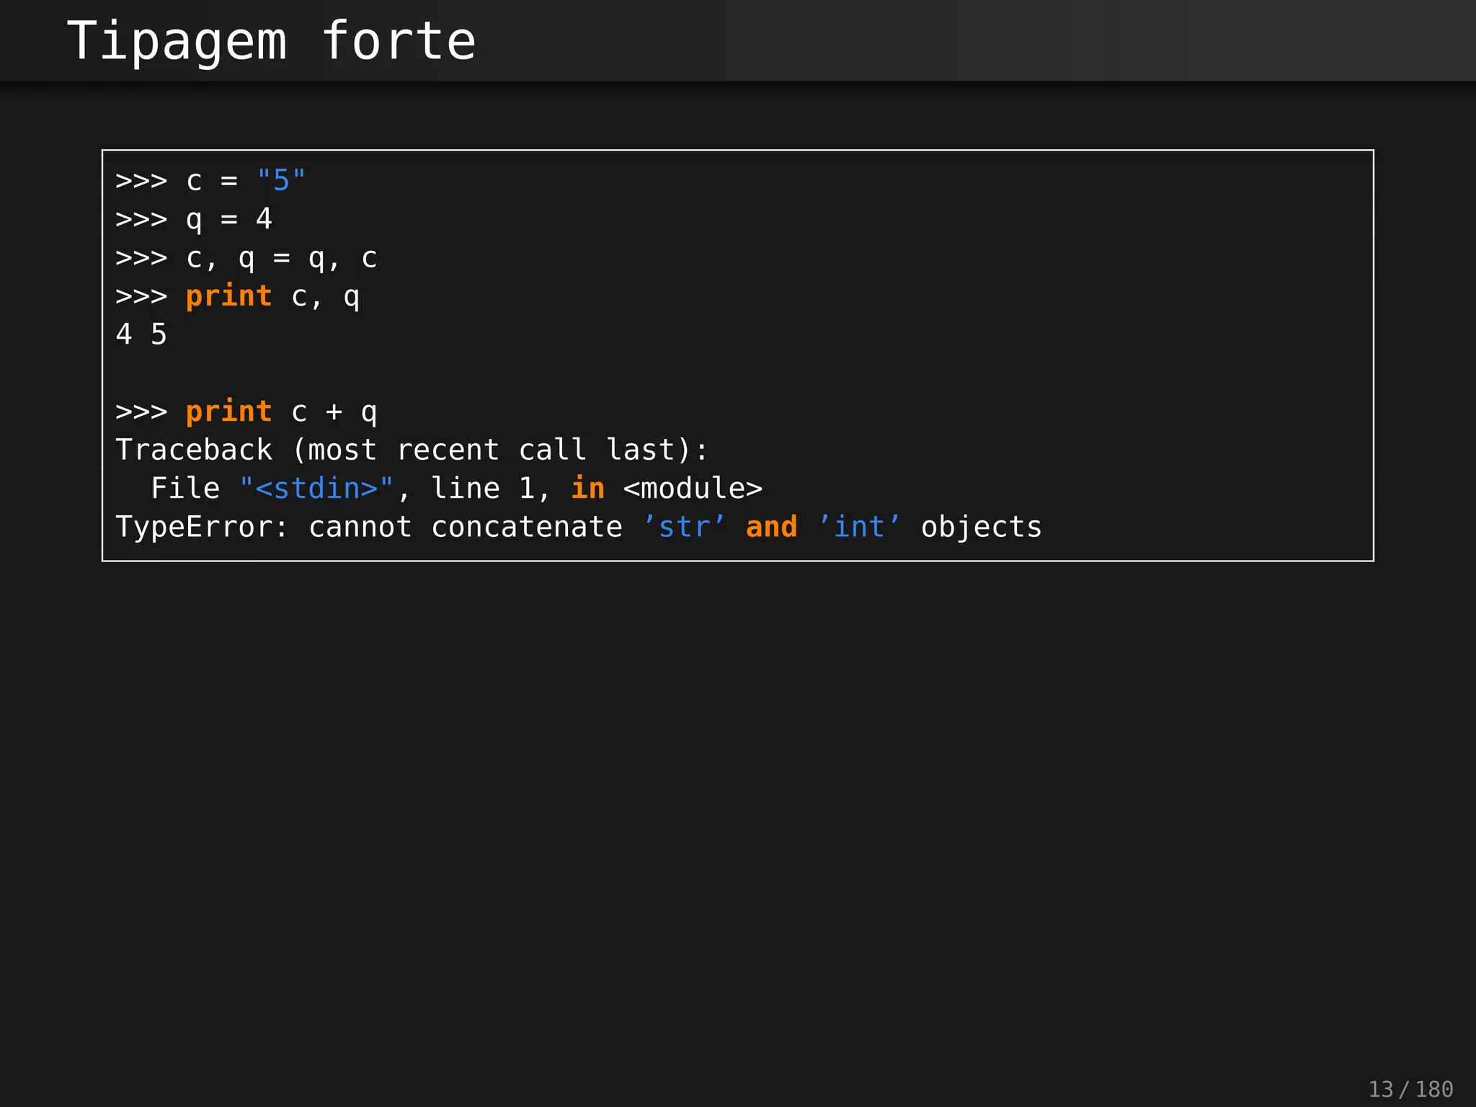
Task: Click the line 'print c, q'
Action: [x=238, y=296]
